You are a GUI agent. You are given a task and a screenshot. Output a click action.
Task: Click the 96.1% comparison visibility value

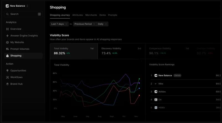click(154, 53)
